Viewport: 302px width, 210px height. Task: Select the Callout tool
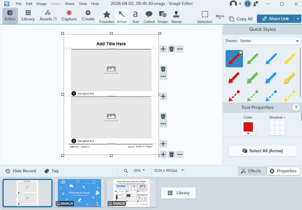pos(149,17)
